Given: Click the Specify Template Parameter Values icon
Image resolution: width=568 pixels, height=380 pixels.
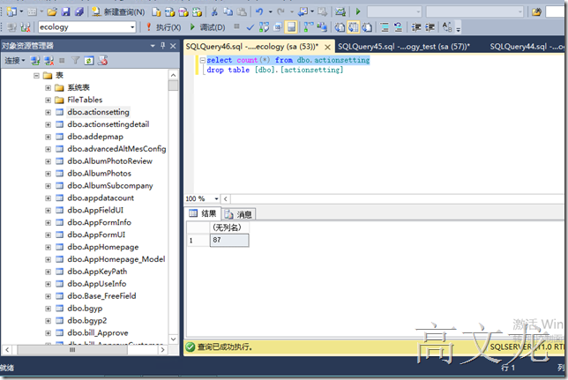Looking at the screenshot, I should 447,27.
